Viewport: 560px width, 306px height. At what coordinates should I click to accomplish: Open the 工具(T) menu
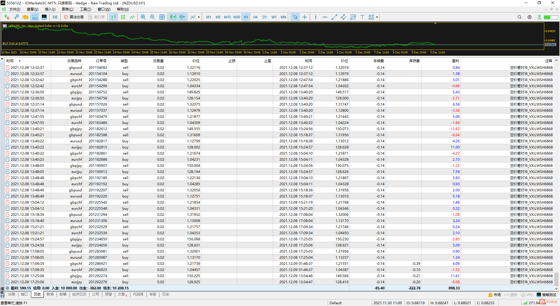85,9
